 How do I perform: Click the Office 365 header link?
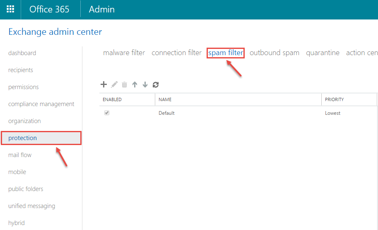(x=49, y=10)
